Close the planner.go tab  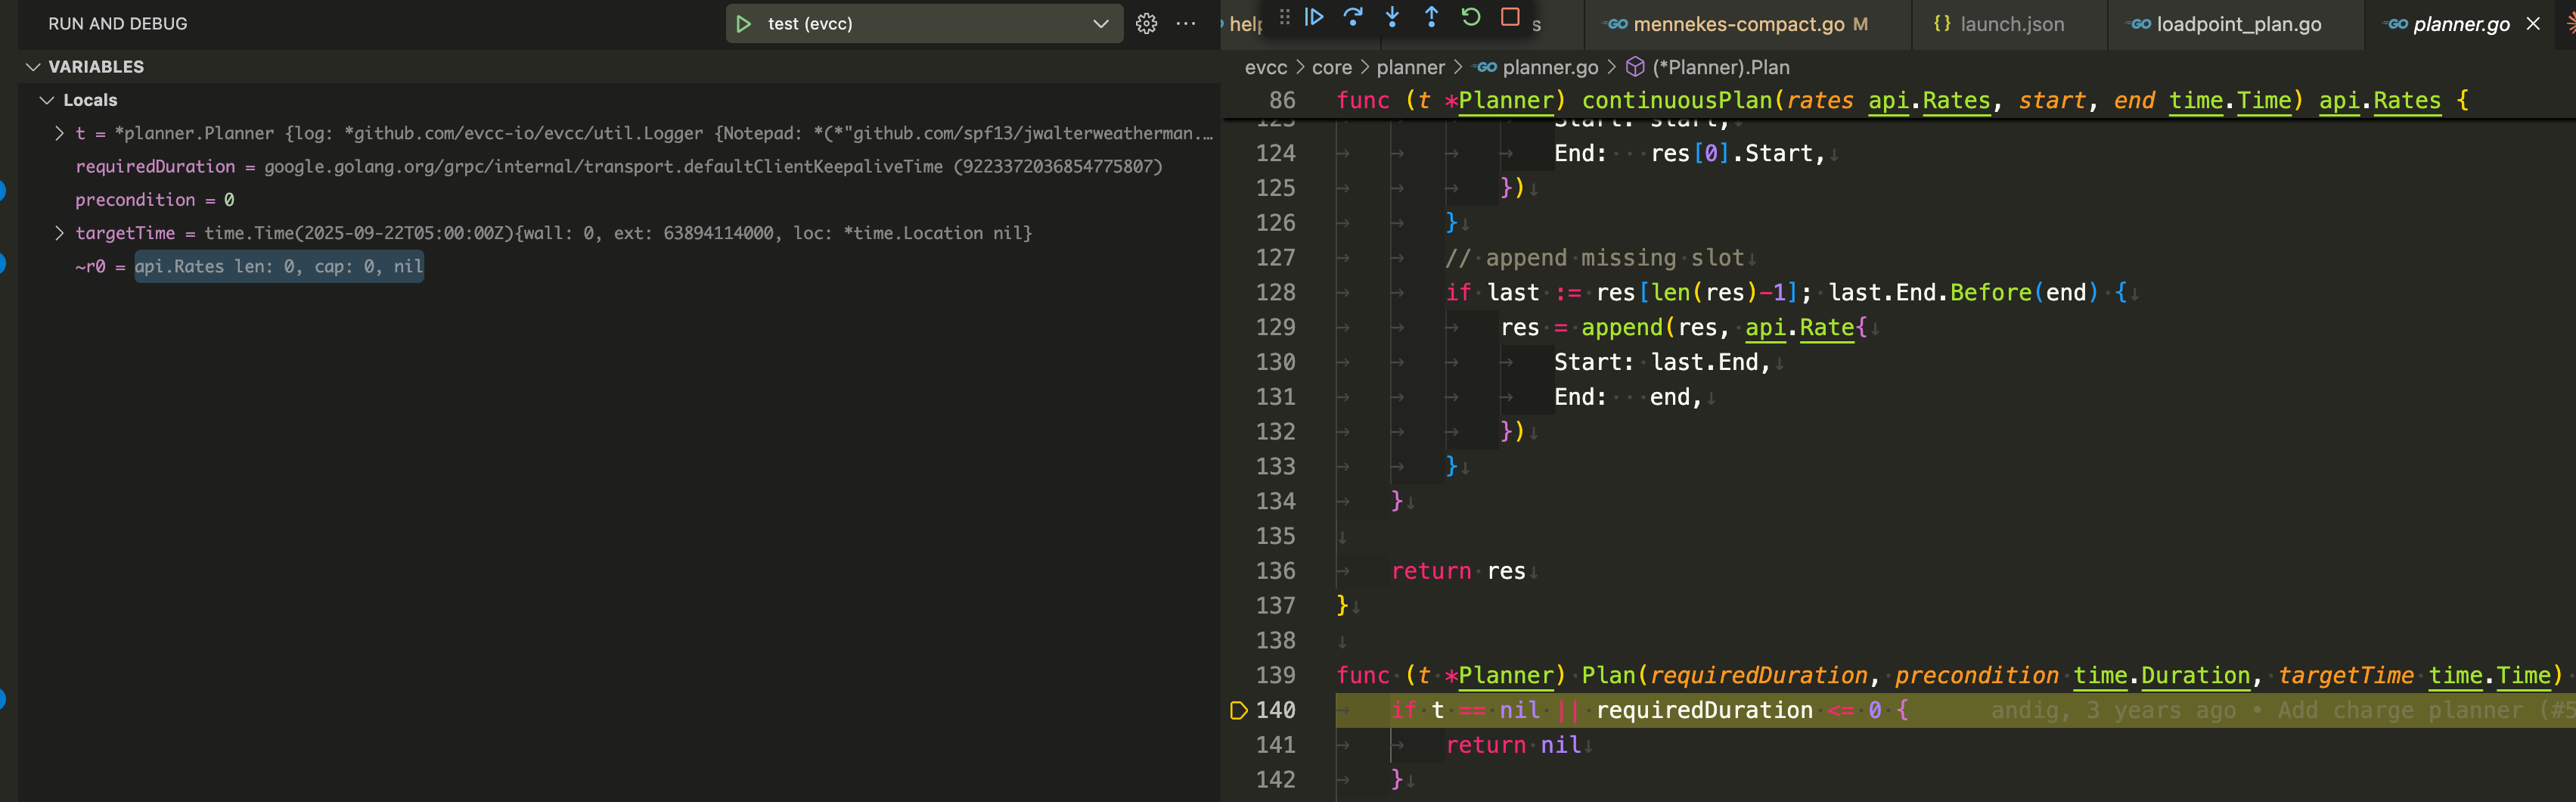click(x=2533, y=24)
